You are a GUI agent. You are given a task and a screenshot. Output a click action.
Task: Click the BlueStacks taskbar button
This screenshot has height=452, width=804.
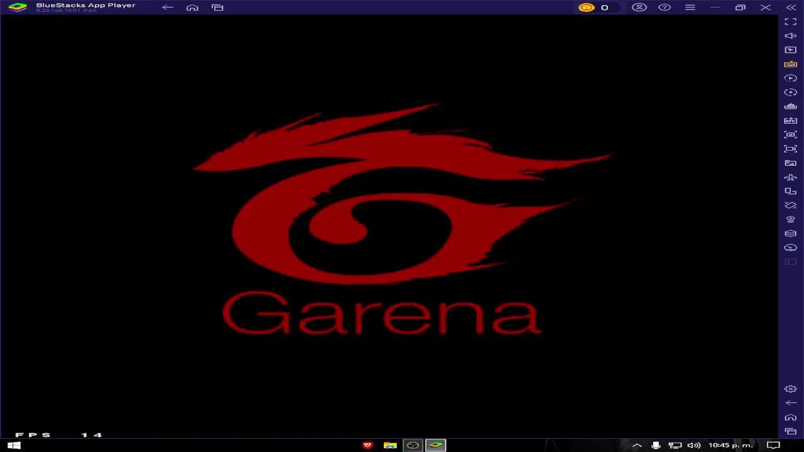pyautogui.click(x=435, y=445)
